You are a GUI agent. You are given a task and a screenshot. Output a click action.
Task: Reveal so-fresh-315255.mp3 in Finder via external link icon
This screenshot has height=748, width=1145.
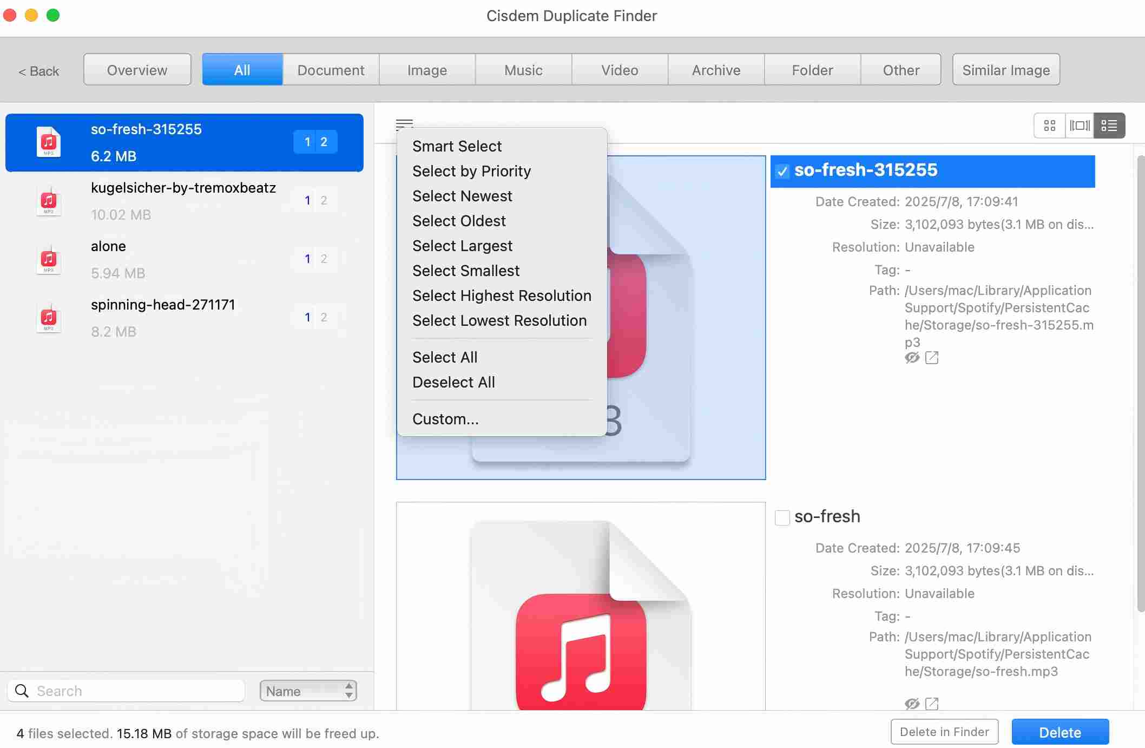pos(932,358)
